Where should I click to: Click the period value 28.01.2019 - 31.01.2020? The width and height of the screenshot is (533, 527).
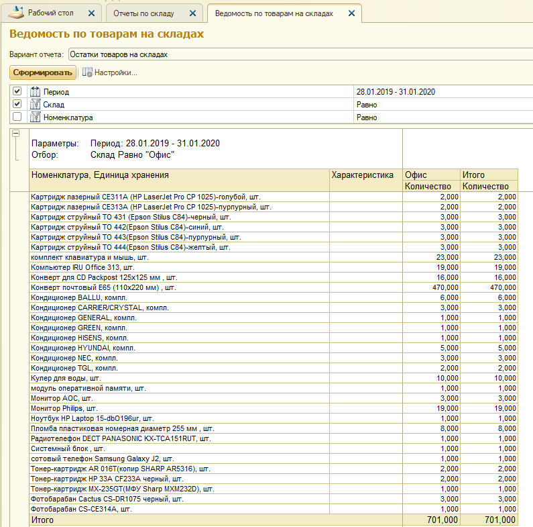(396, 91)
